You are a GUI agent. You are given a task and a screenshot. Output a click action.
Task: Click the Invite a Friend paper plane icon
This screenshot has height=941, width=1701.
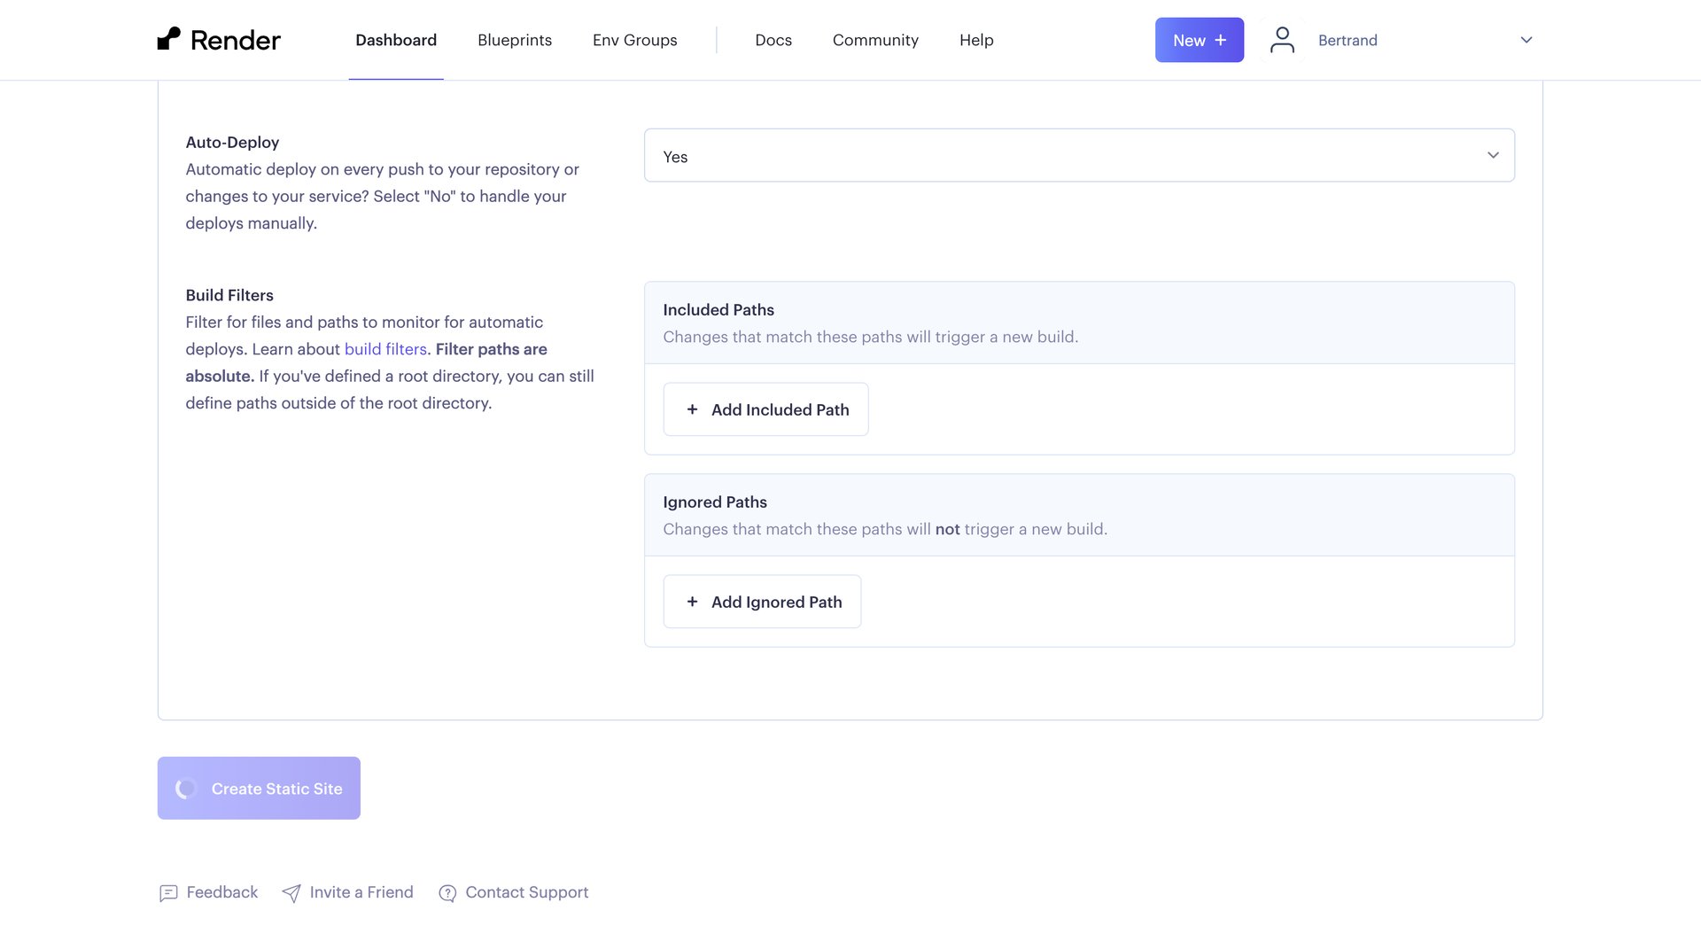(x=291, y=893)
